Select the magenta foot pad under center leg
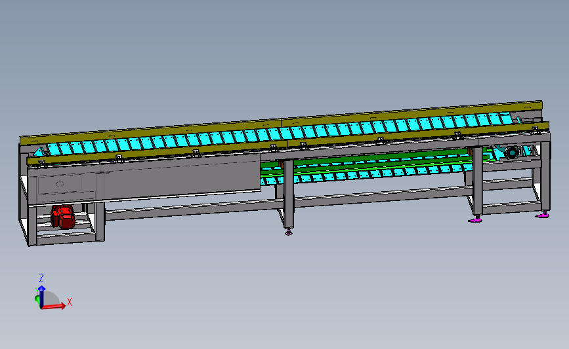Screen dimensions: 569x349 pyautogui.click(x=289, y=232)
